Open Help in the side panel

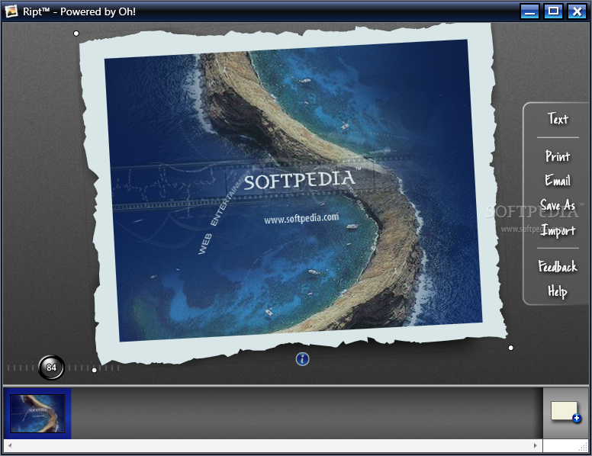pos(558,291)
